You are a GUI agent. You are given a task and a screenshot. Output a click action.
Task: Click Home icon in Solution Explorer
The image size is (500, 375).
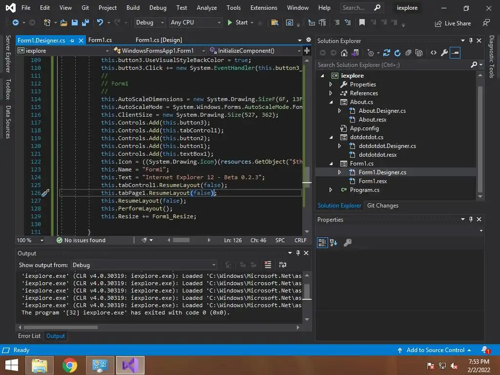tap(344, 53)
